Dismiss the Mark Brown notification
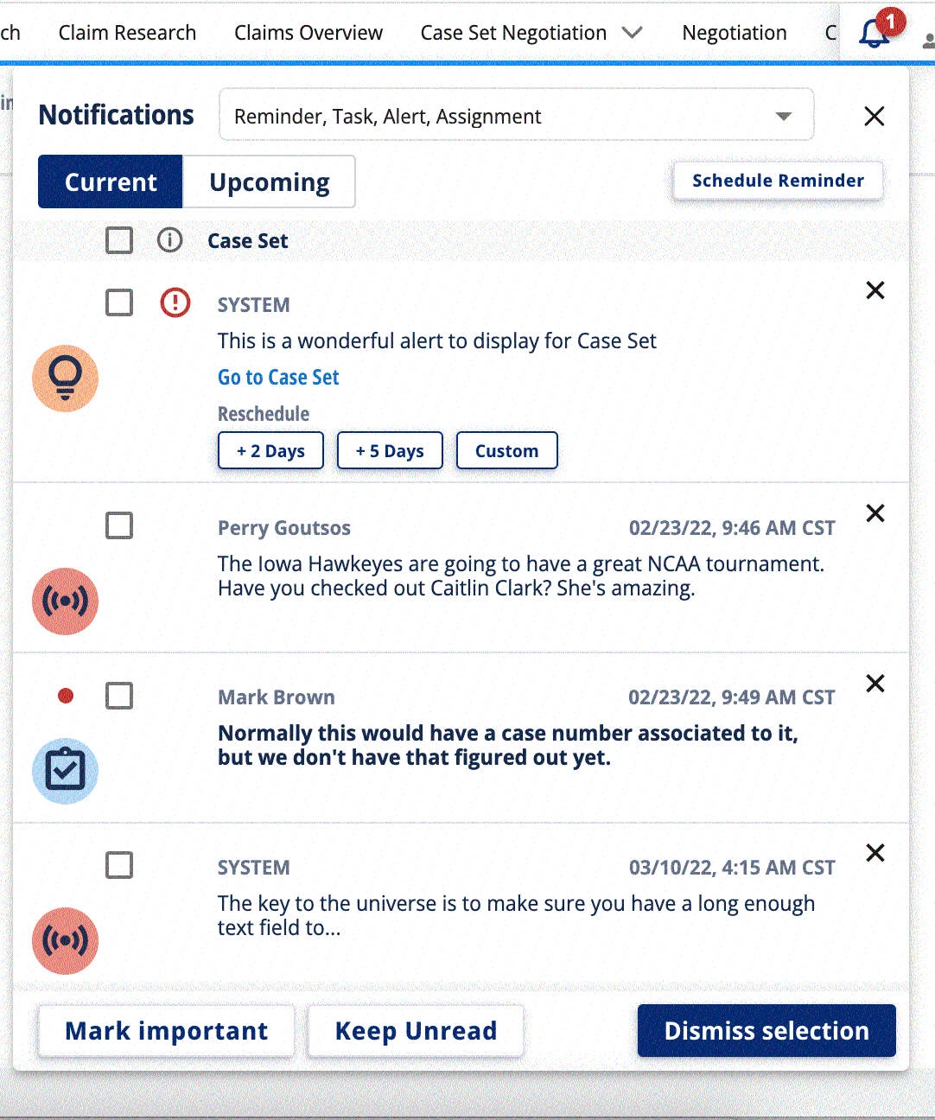This screenshot has height=1120, width=935. (x=875, y=684)
